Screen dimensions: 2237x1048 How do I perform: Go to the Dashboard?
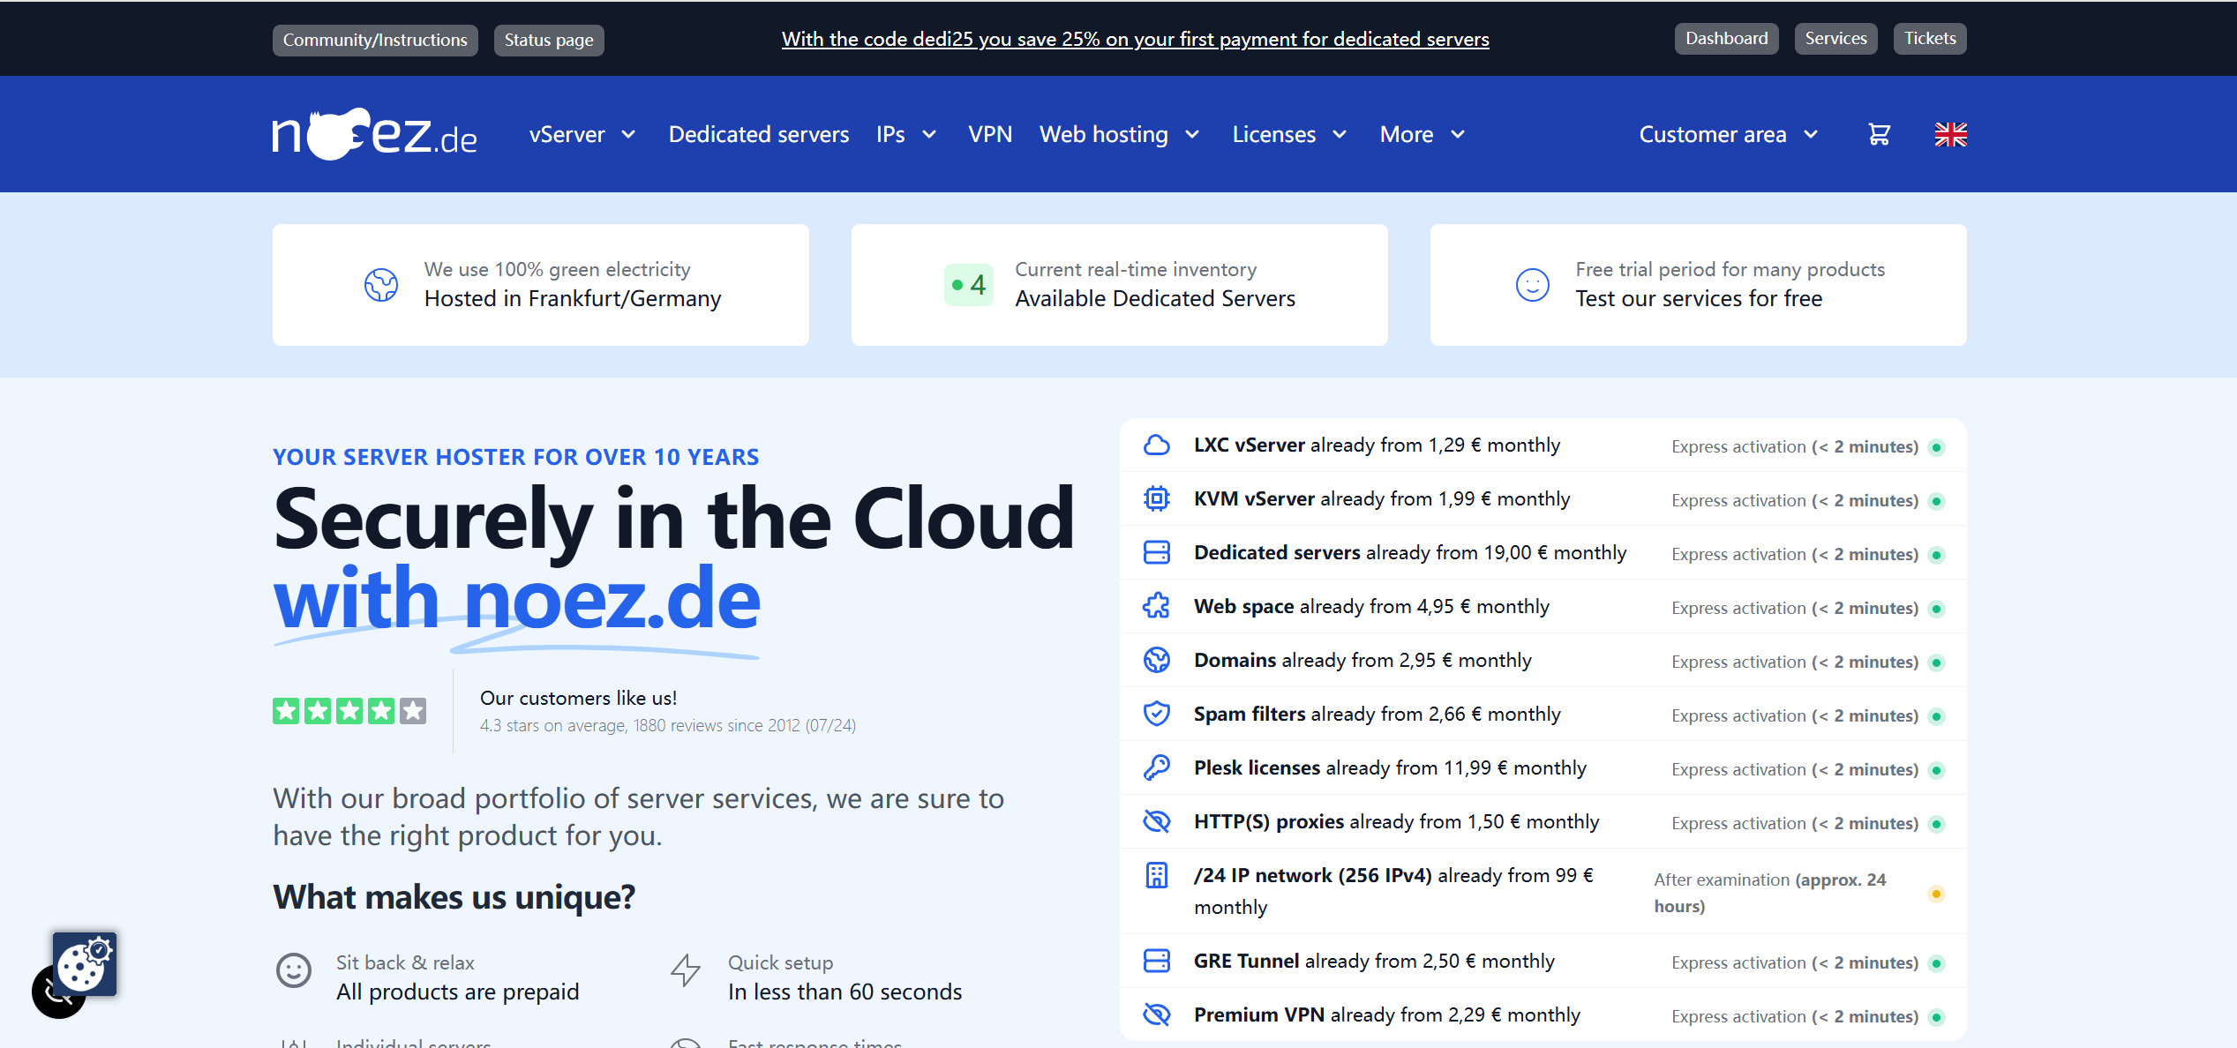pyautogui.click(x=1727, y=39)
